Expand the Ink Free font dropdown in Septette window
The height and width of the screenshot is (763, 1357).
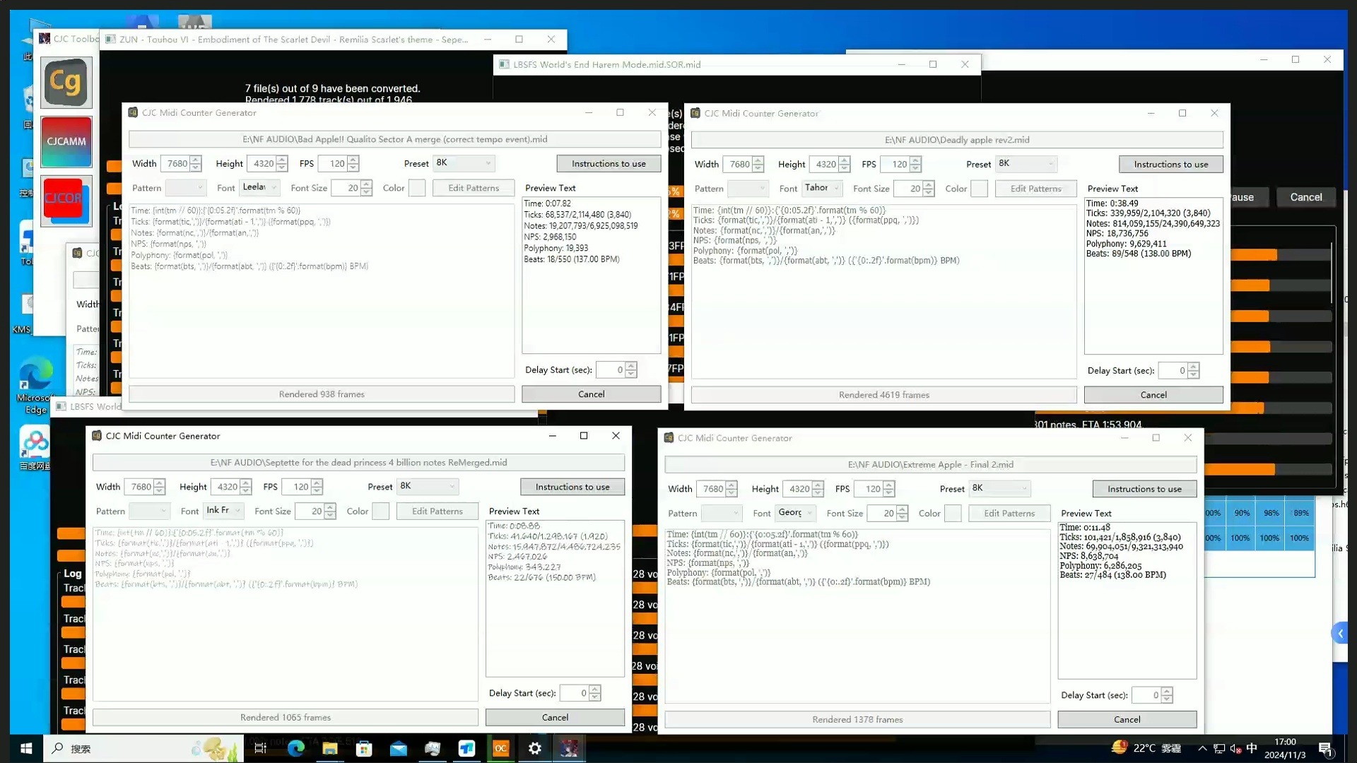coord(223,511)
